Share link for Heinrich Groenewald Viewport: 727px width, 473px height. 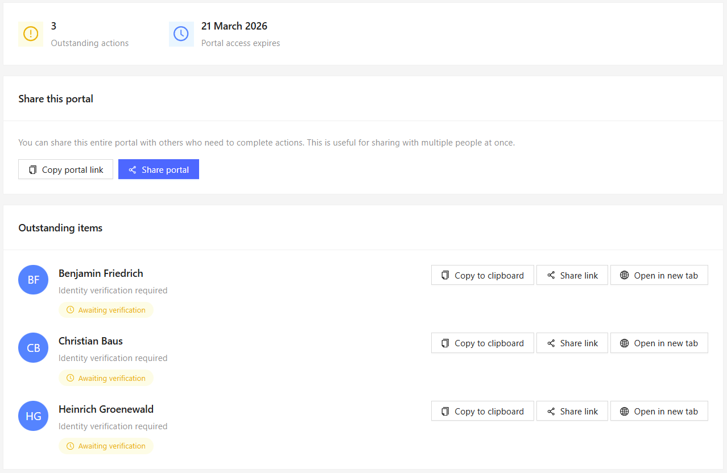point(572,411)
